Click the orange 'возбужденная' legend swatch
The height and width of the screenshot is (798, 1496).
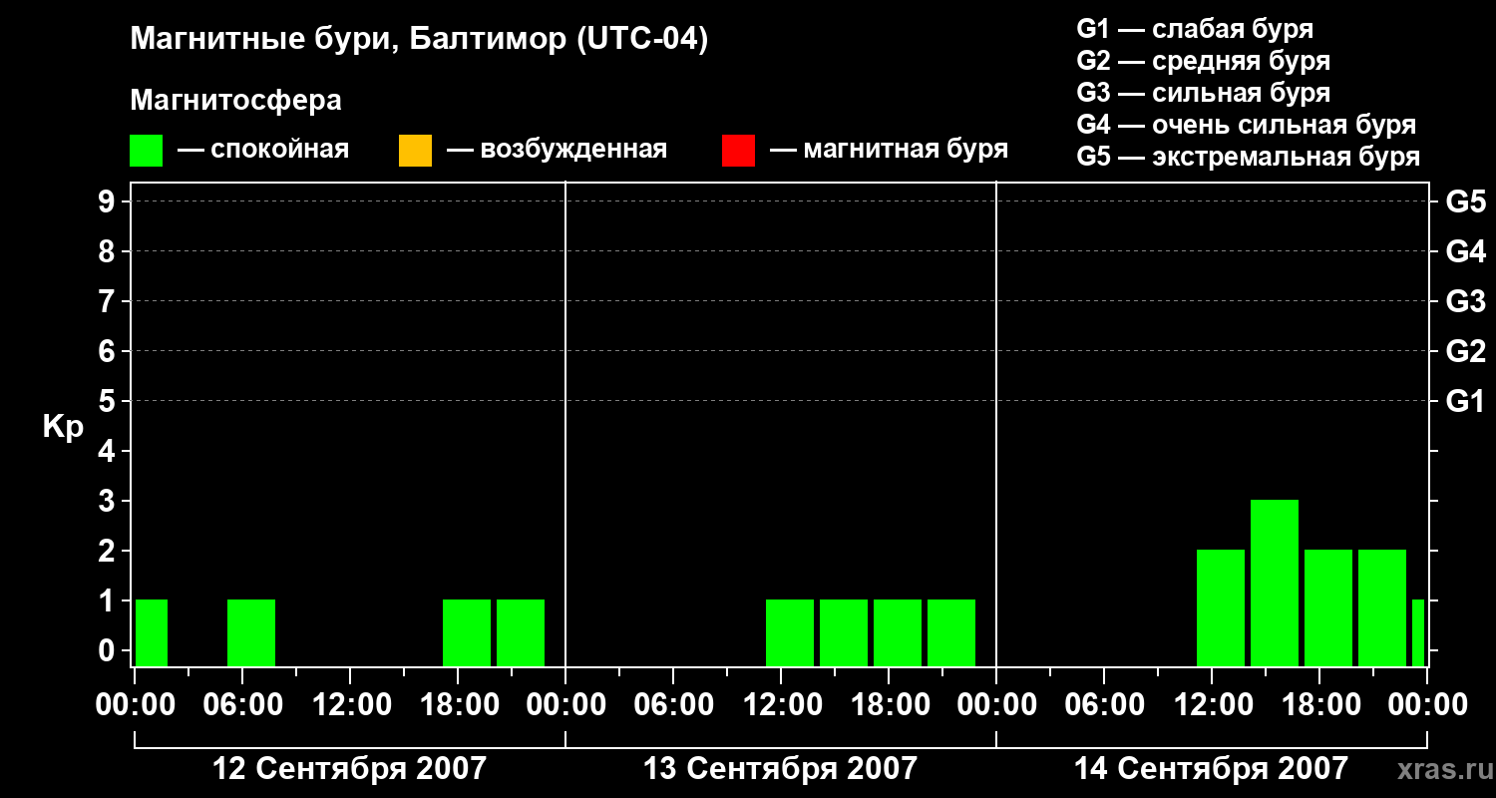click(415, 151)
